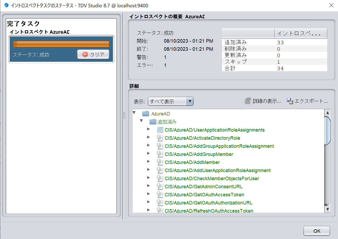The image size is (338, 239).
Task: Click the GetAdminConsentURL procedure icon
Action: pos(160,187)
